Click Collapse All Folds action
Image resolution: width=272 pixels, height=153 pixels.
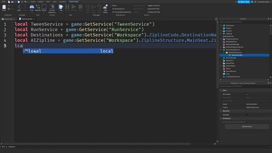coord(154,12)
